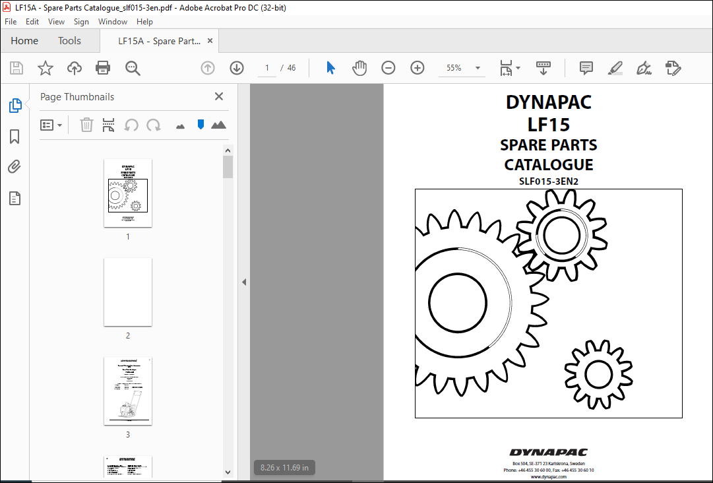Image resolution: width=713 pixels, height=483 pixels.
Task: Click the 55% zoom value field
Action: [x=454, y=68]
